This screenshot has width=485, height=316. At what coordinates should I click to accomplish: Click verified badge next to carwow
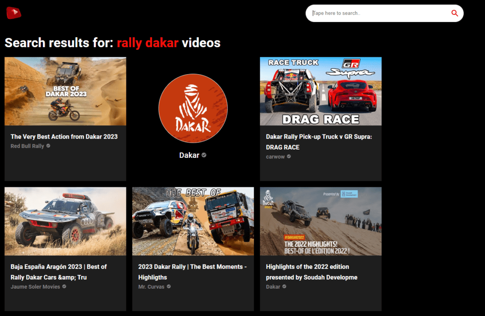[289, 156]
